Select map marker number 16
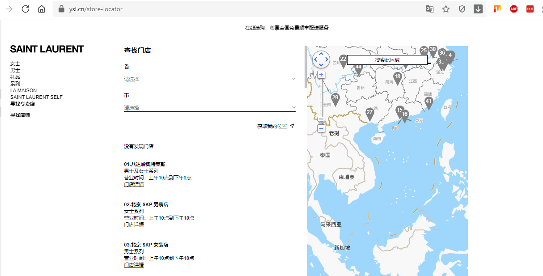543x276 pixels. pos(405,116)
